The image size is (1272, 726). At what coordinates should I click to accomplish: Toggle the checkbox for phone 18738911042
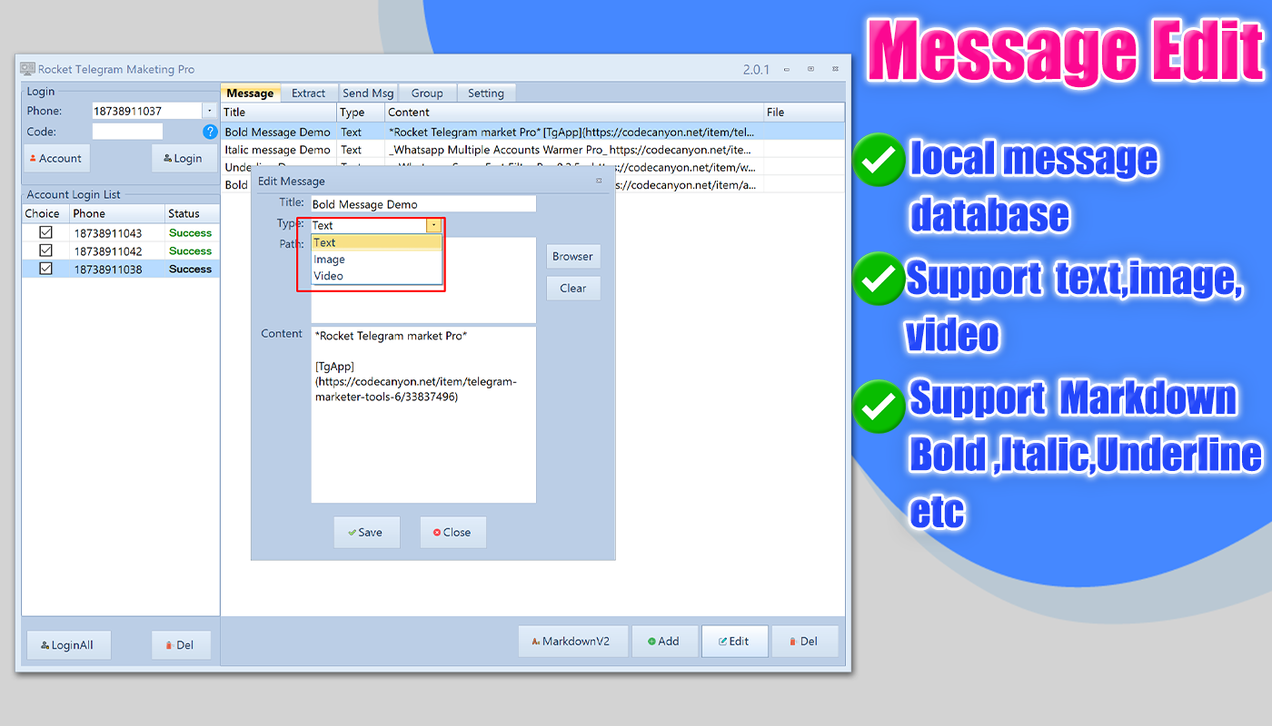45,250
